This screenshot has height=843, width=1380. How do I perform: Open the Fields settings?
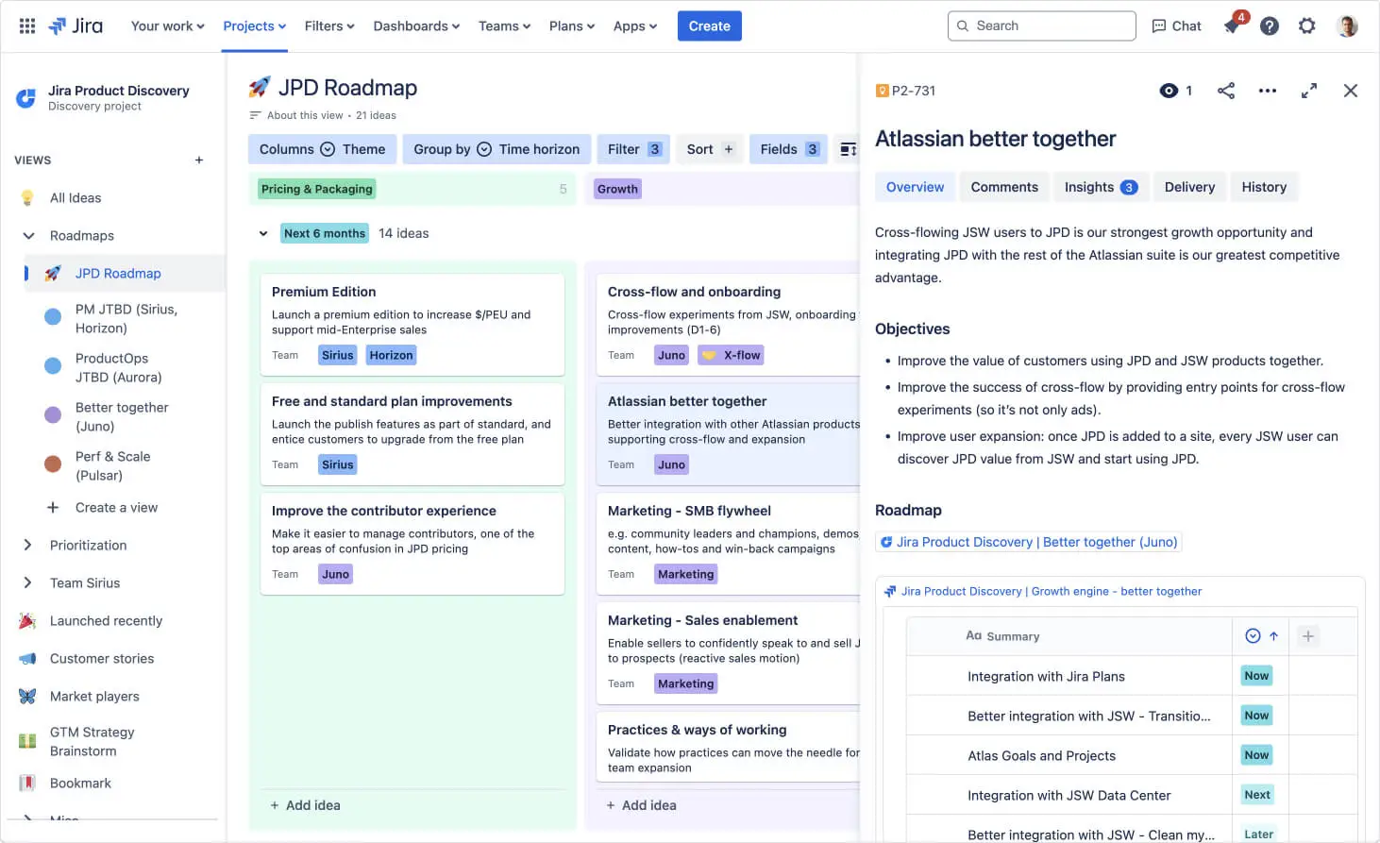[x=788, y=149]
